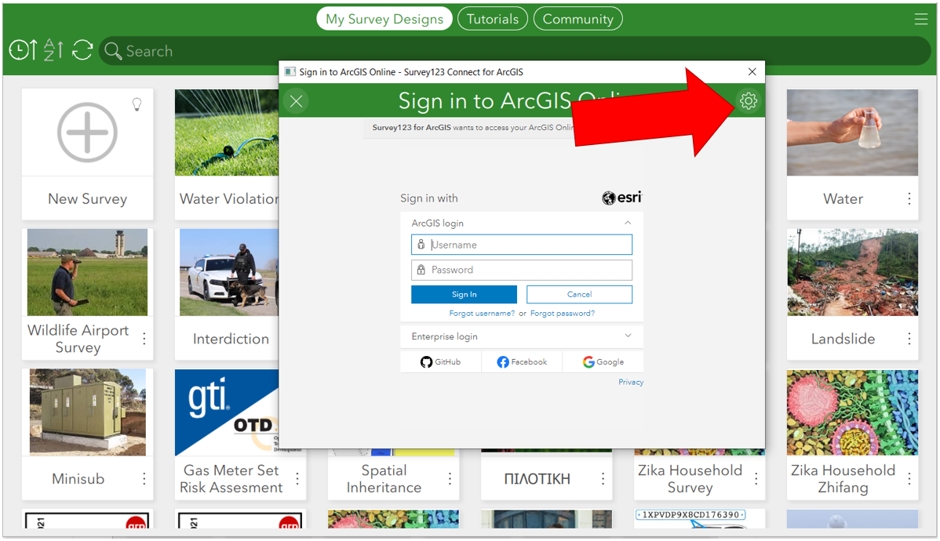Open the Water Violation survey thumbnail

227,133
